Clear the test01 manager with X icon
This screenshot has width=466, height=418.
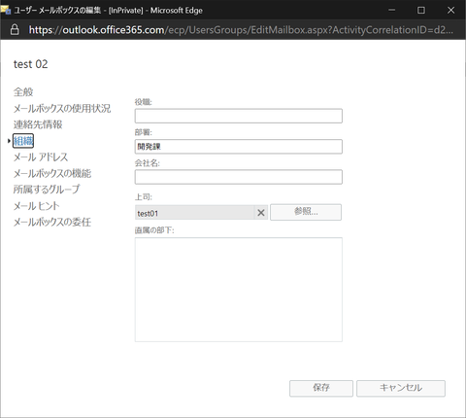261,213
